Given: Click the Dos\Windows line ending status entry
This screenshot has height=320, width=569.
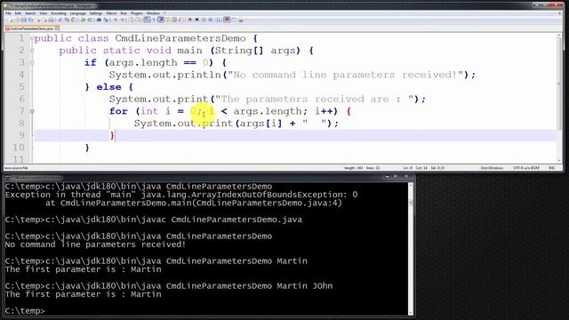Looking at the screenshot, I should pyautogui.click(x=492, y=168).
